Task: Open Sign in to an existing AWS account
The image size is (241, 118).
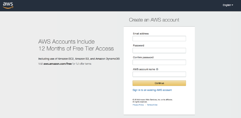Action: pyautogui.click(x=152, y=90)
